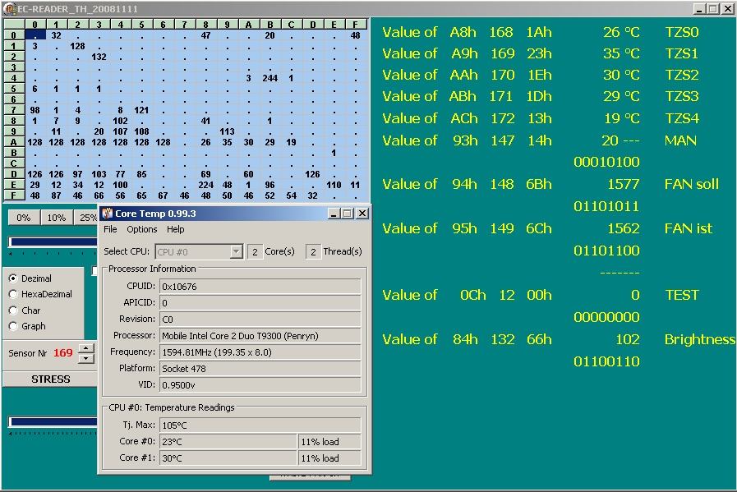737x492 pixels.
Task: Click the MAN label
Action: click(x=680, y=140)
